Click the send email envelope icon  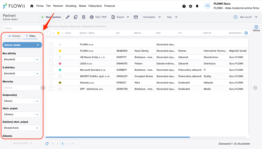pos(136,17)
